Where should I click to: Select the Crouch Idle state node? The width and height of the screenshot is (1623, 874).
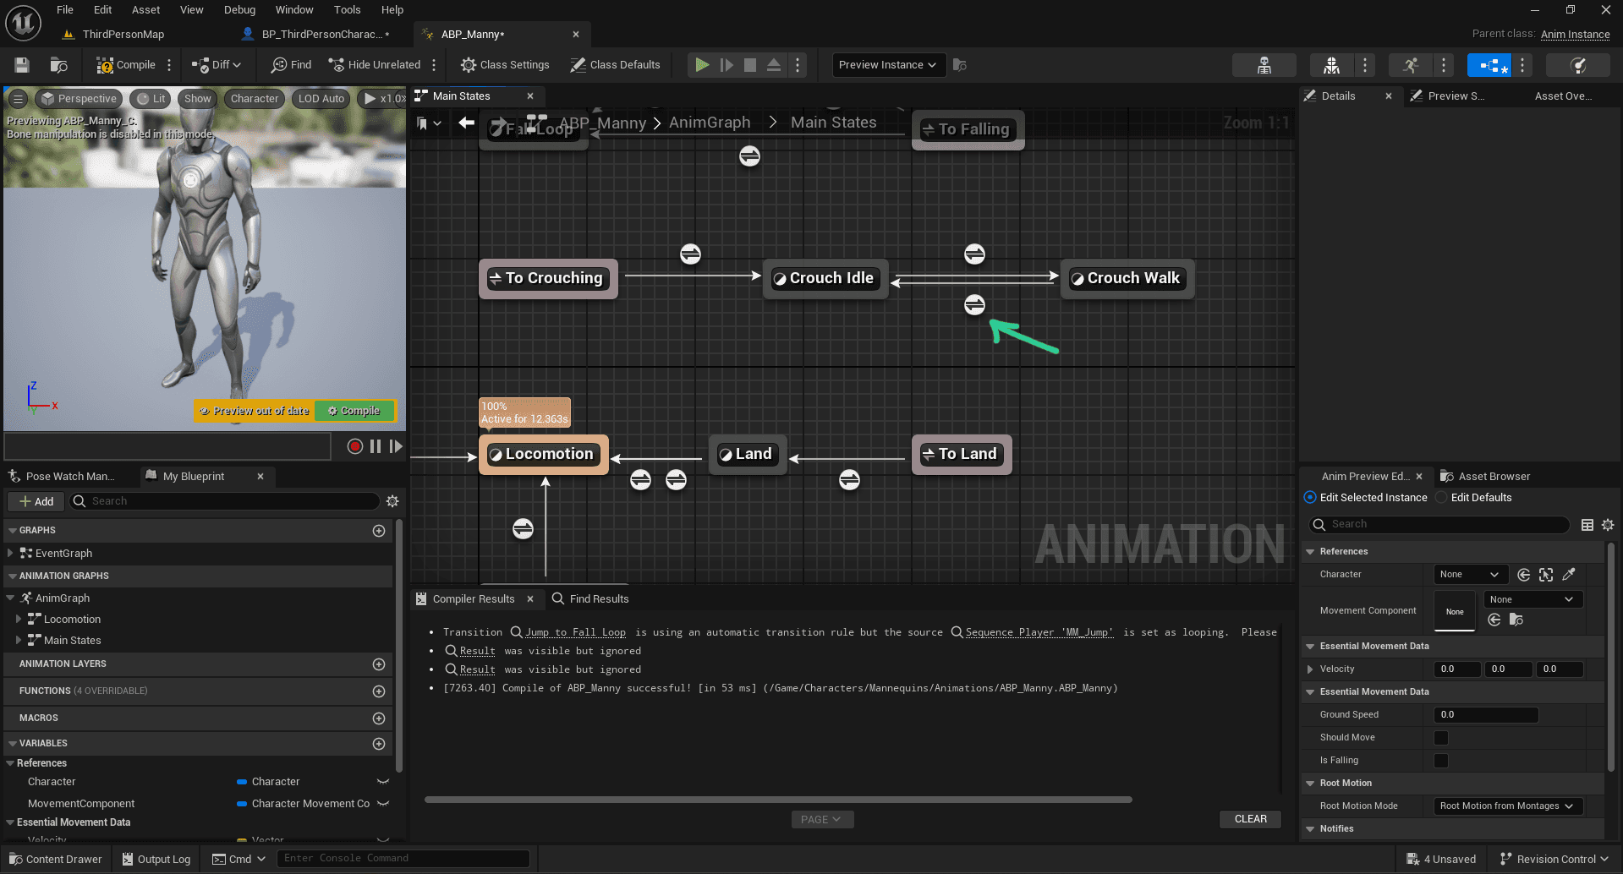(x=825, y=279)
